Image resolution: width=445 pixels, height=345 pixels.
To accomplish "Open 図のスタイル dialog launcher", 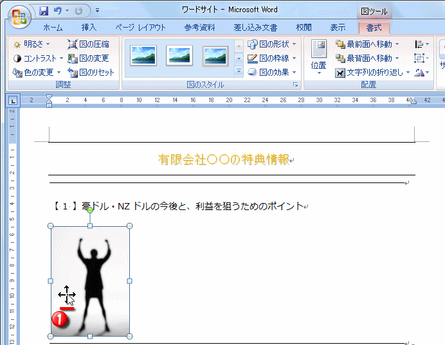I will coord(296,85).
